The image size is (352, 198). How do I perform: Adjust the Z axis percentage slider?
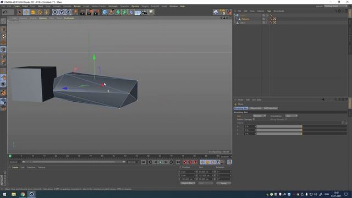click(x=301, y=134)
